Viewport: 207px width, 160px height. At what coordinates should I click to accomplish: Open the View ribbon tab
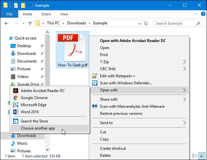[64, 14]
